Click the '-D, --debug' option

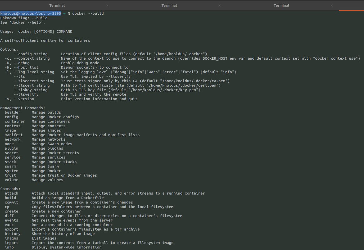17,63
